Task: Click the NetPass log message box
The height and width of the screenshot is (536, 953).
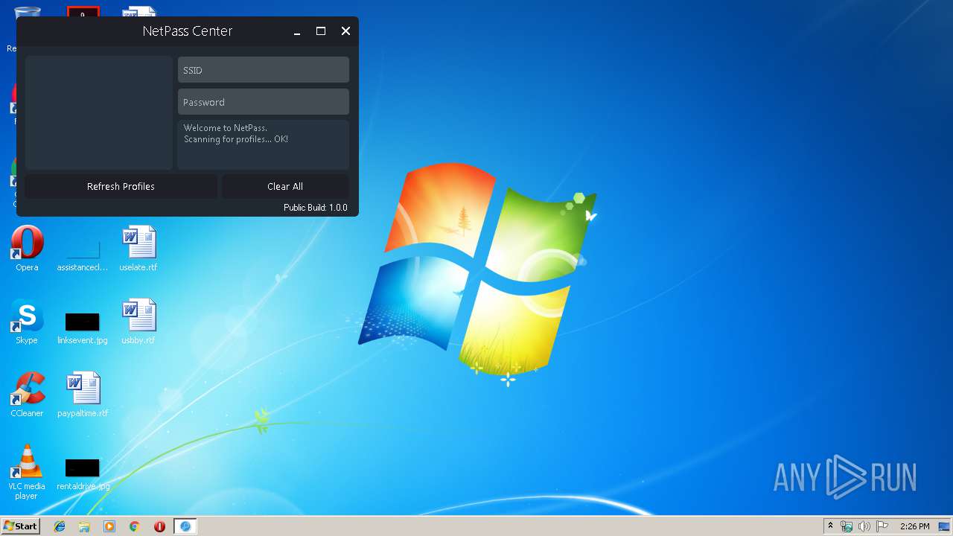Action: pyautogui.click(x=263, y=144)
